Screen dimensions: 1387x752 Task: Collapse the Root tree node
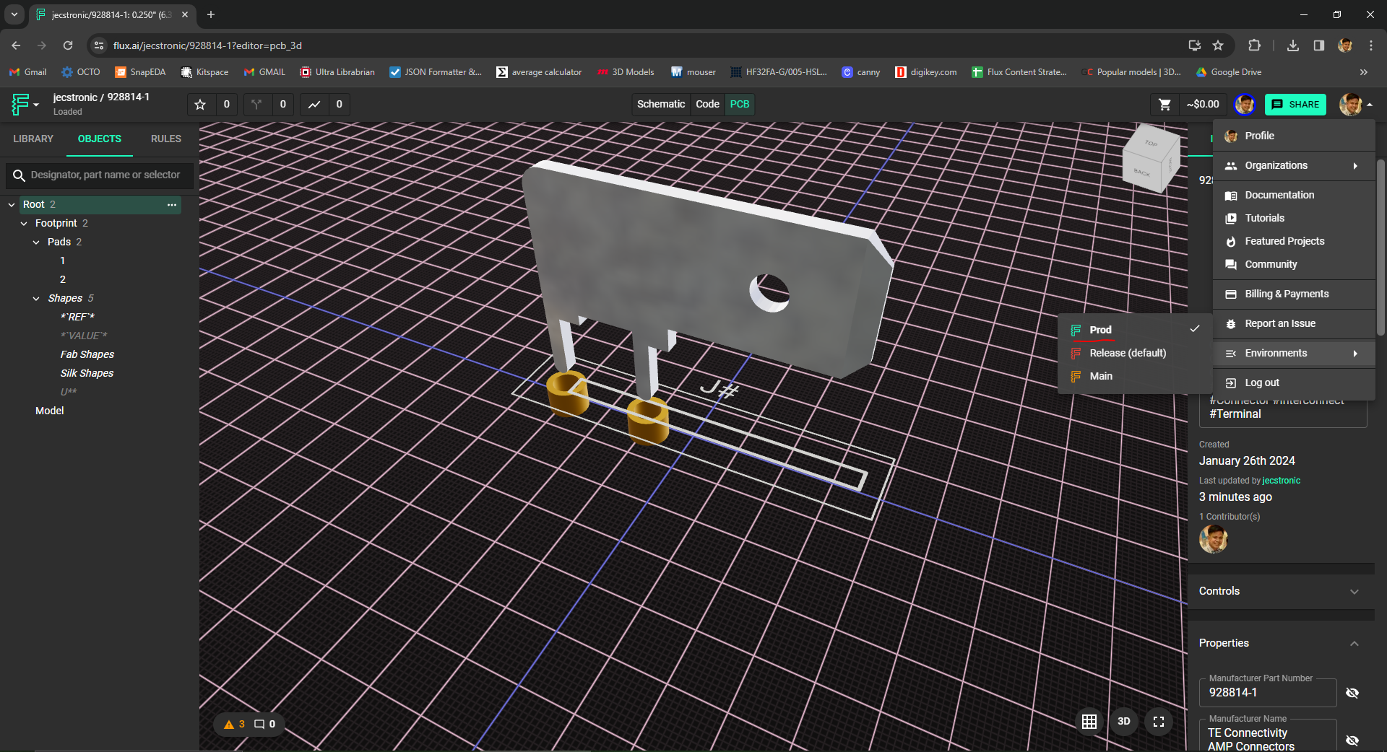(x=12, y=205)
